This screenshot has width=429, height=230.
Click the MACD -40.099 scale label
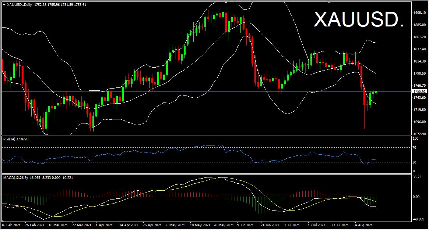(419, 220)
